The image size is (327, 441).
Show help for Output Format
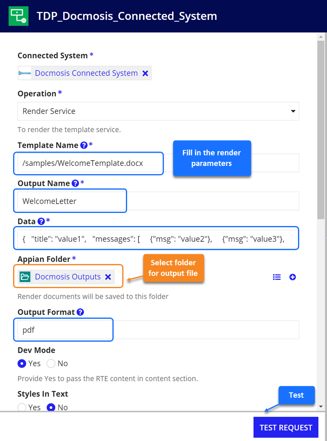click(x=80, y=312)
